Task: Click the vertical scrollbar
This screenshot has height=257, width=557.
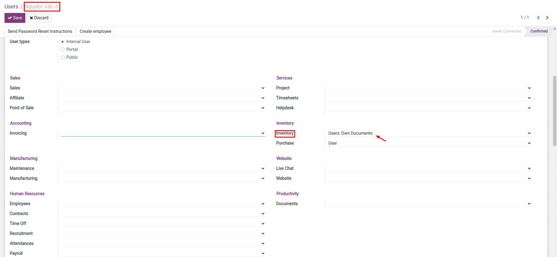Action: [x=554, y=111]
